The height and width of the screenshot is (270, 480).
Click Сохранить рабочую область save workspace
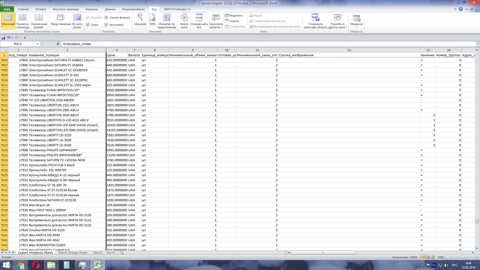pos(315,21)
